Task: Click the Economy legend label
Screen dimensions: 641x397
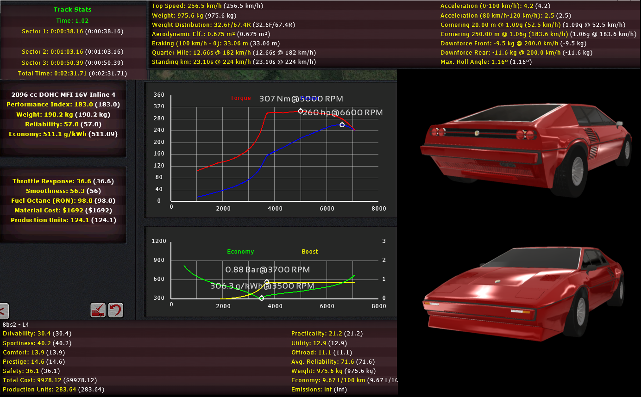Action: point(240,252)
